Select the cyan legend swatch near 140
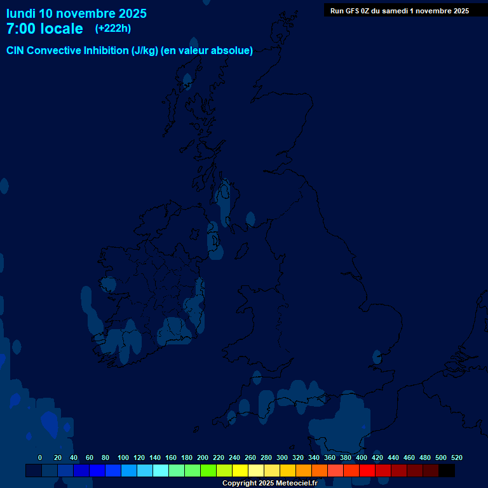Screen dimensions: 488x488 161,471
